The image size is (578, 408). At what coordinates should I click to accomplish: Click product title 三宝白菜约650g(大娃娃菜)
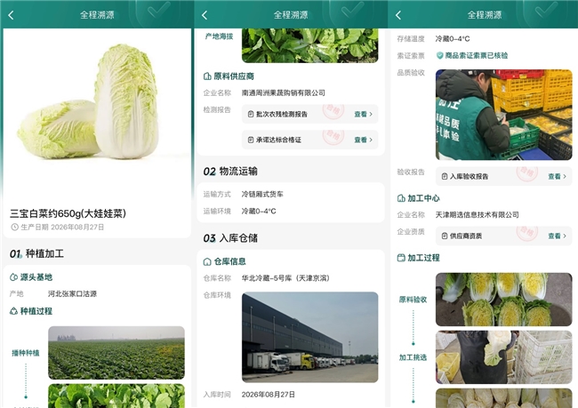pos(68,213)
